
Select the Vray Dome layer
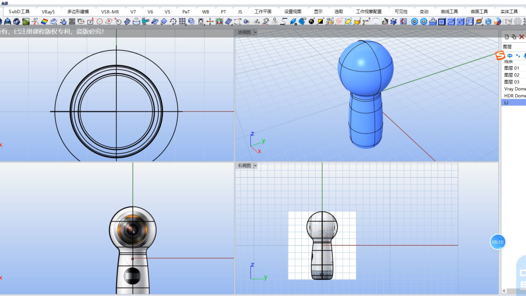click(514, 89)
